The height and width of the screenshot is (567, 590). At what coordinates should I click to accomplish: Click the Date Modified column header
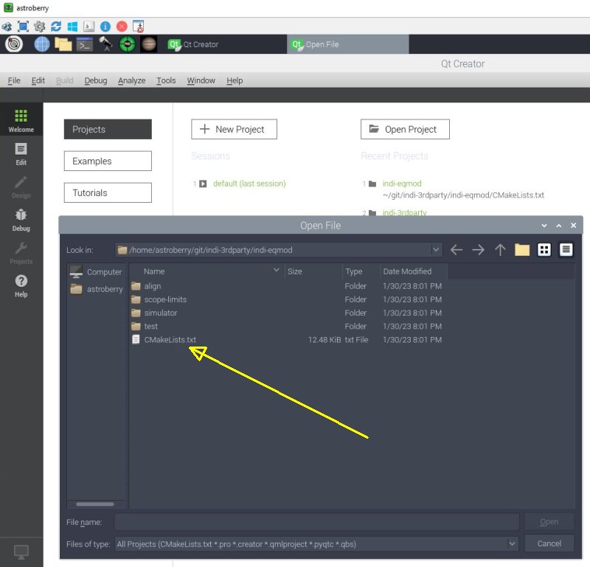click(414, 271)
